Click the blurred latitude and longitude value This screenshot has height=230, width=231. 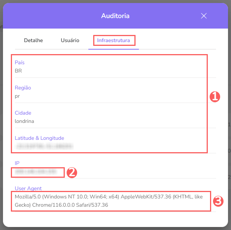(x=44, y=145)
